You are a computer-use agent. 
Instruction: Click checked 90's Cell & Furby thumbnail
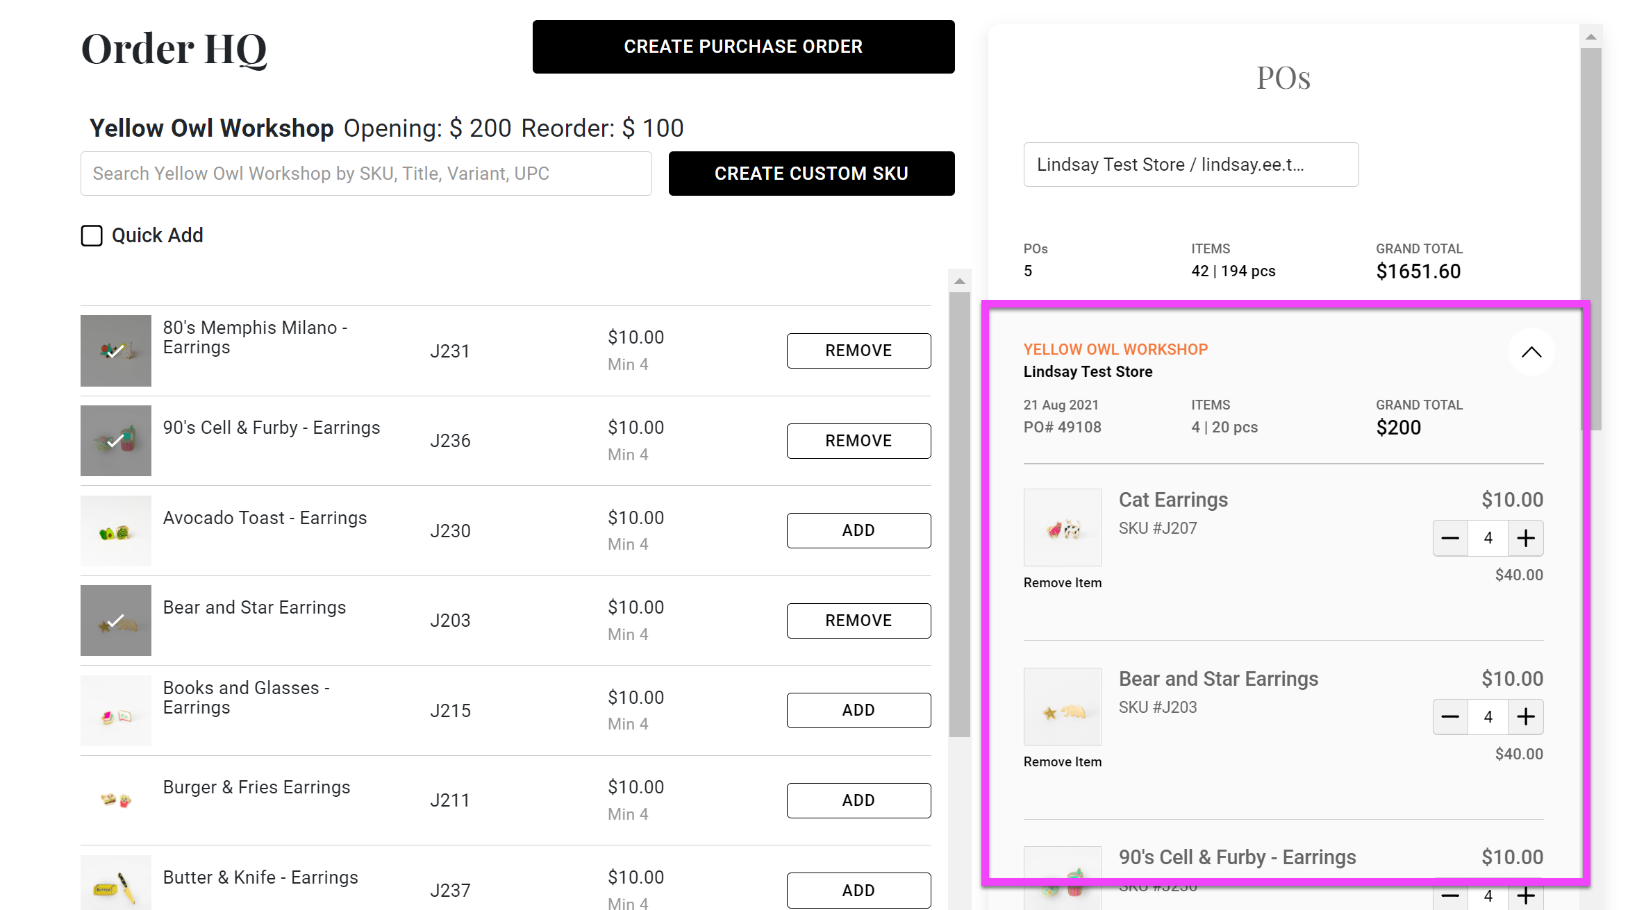pos(116,441)
